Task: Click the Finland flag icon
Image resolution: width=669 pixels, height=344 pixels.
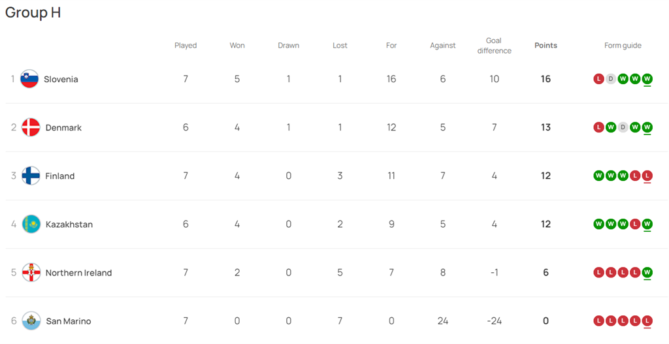Action: pos(31,176)
